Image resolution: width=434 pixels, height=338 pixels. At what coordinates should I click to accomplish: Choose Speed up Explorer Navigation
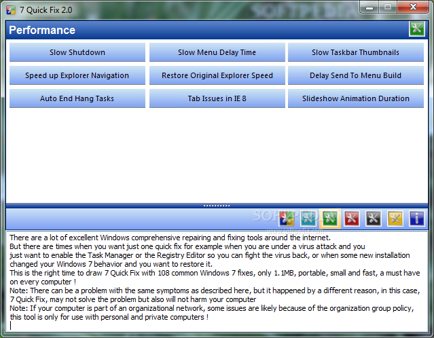point(77,75)
